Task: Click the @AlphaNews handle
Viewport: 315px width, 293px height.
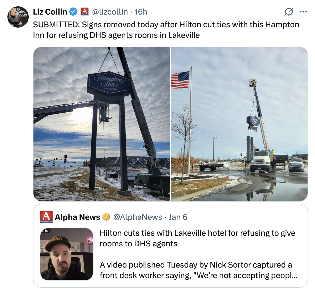Action: (137, 217)
